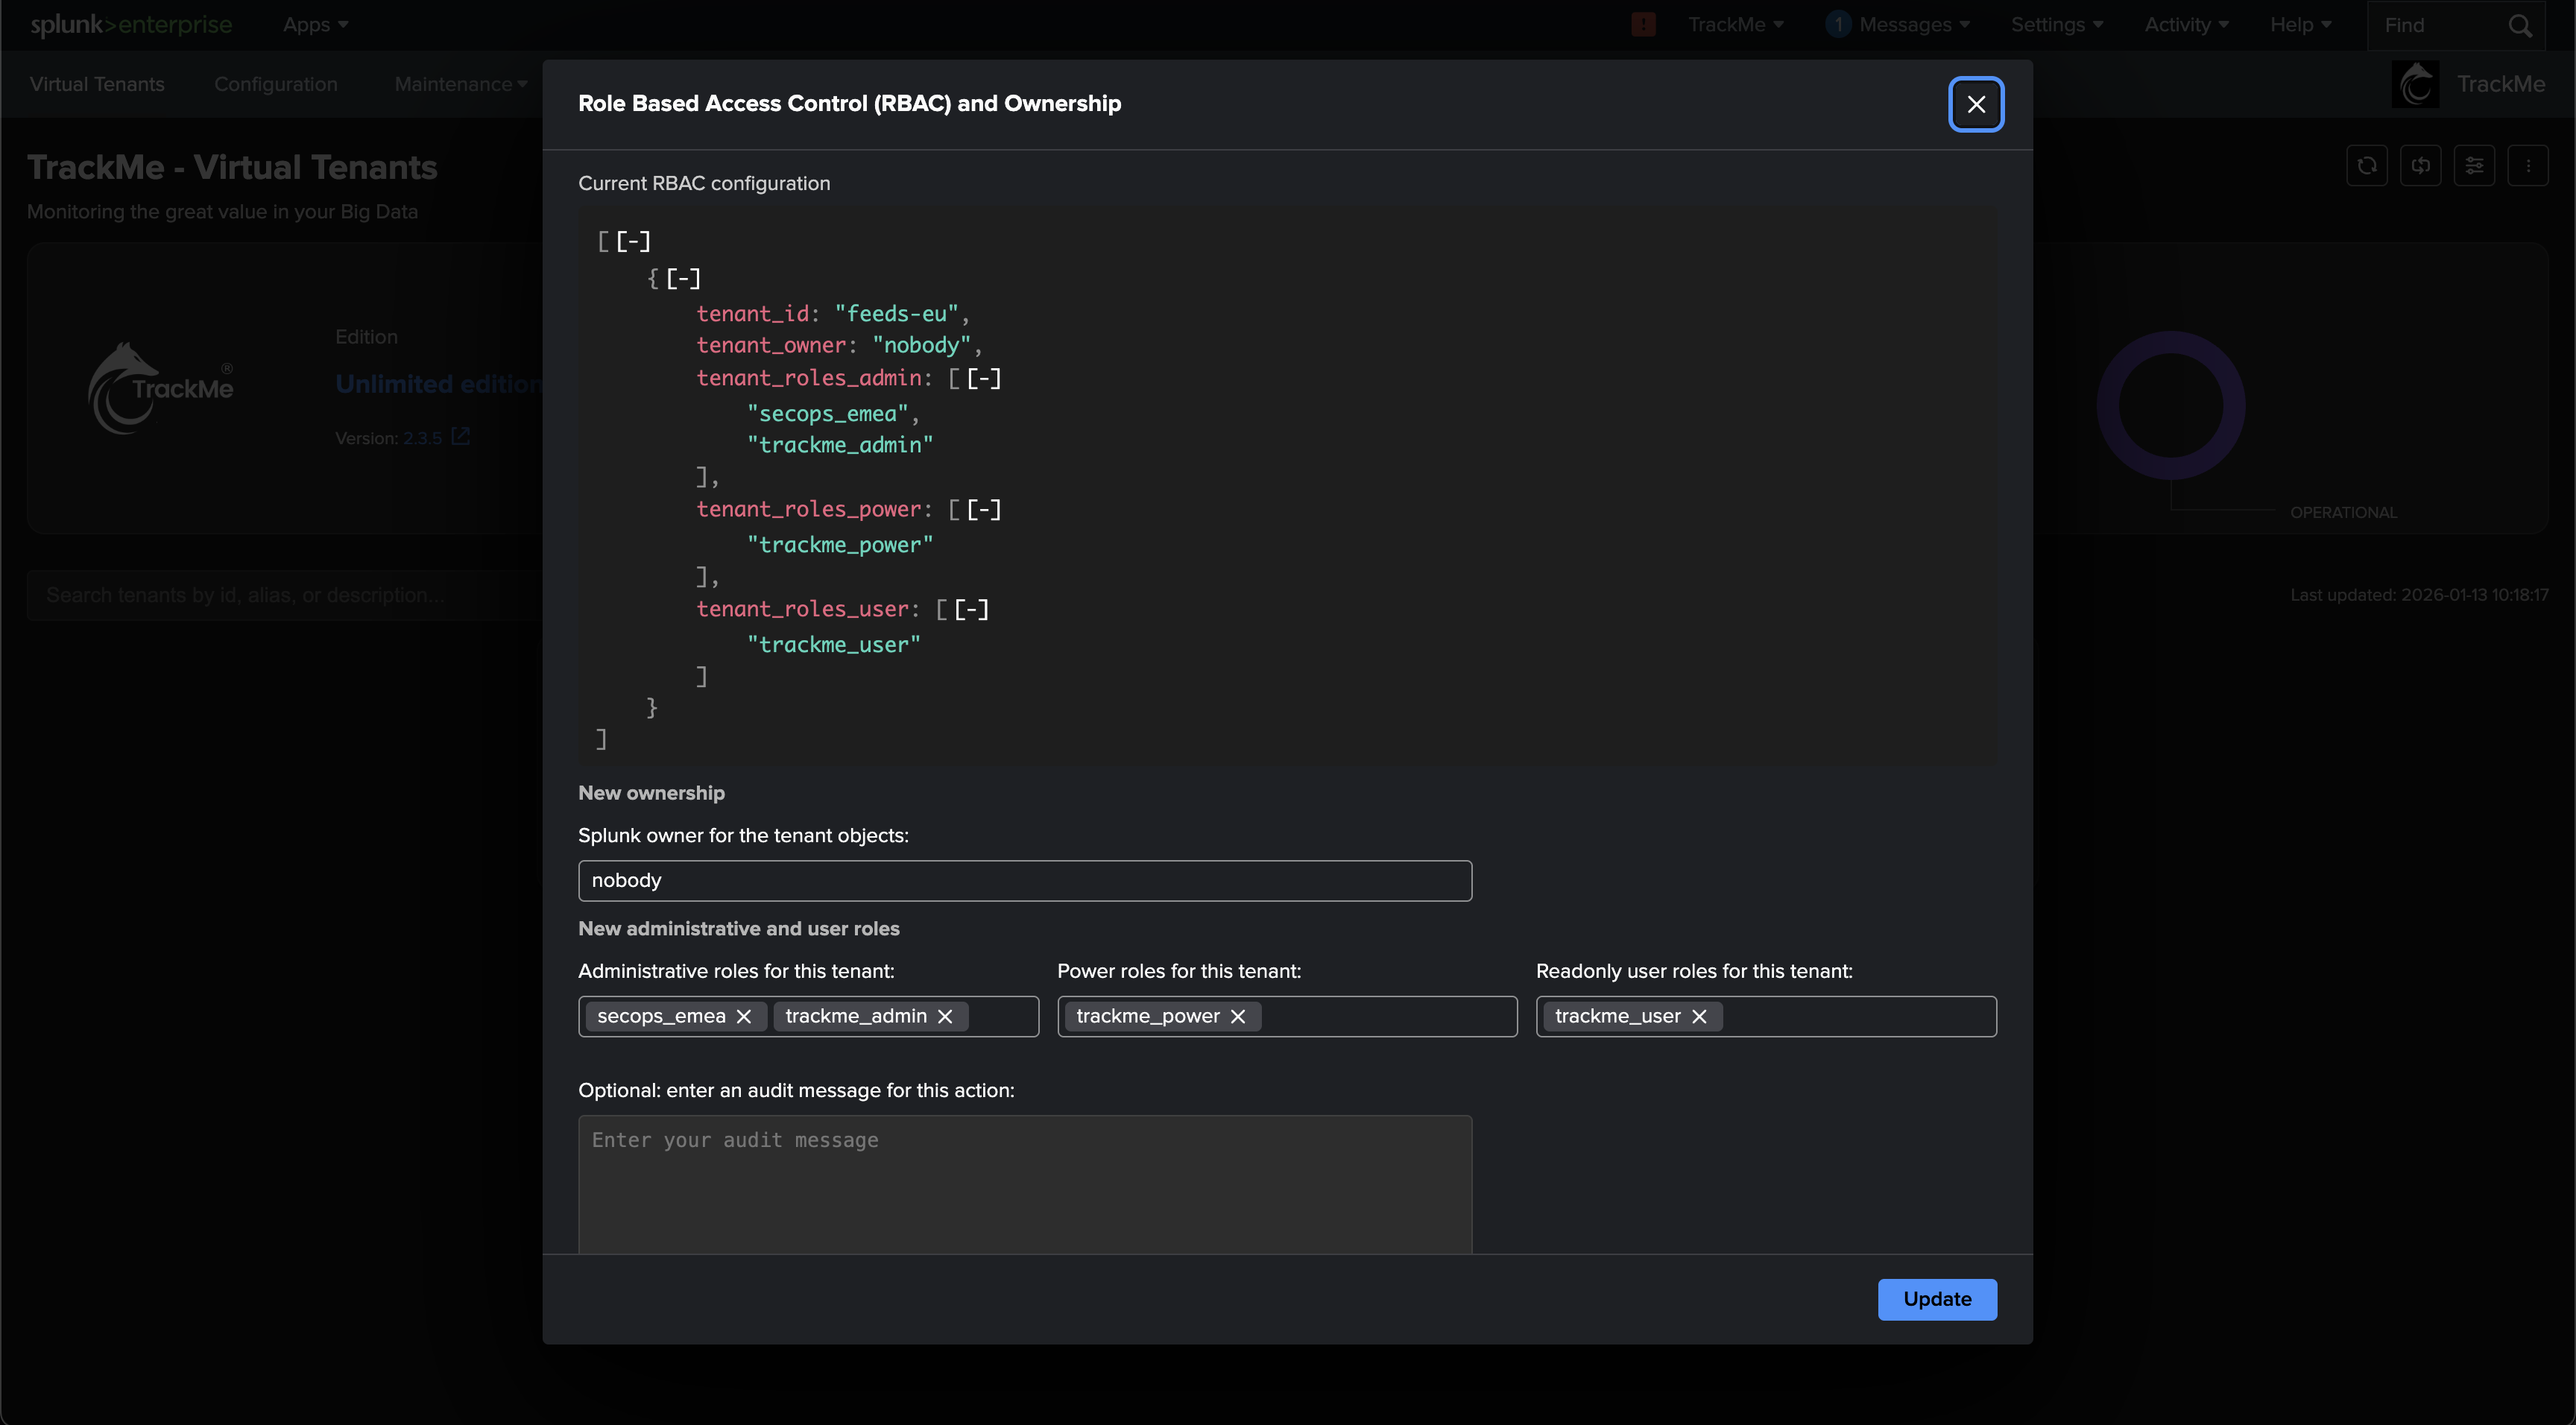Collapse the tenant_roles_admin array
The width and height of the screenshot is (2576, 1425).
click(984, 378)
